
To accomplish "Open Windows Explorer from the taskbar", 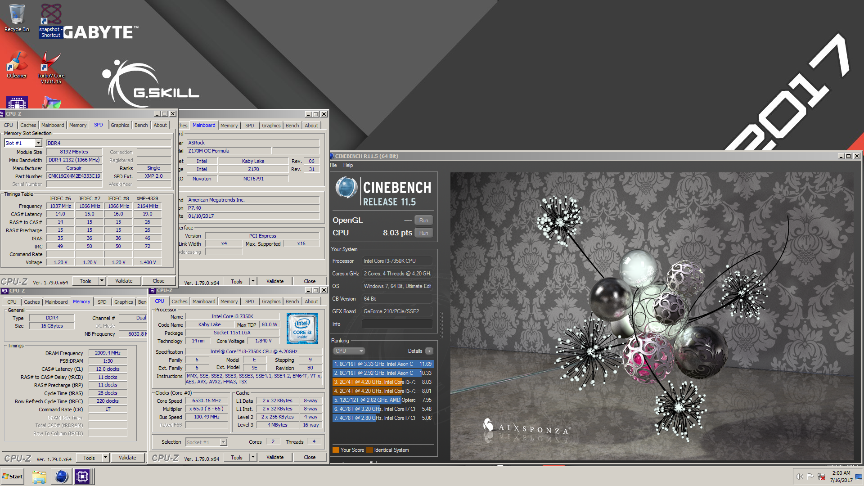I will pyautogui.click(x=39, y=476).
